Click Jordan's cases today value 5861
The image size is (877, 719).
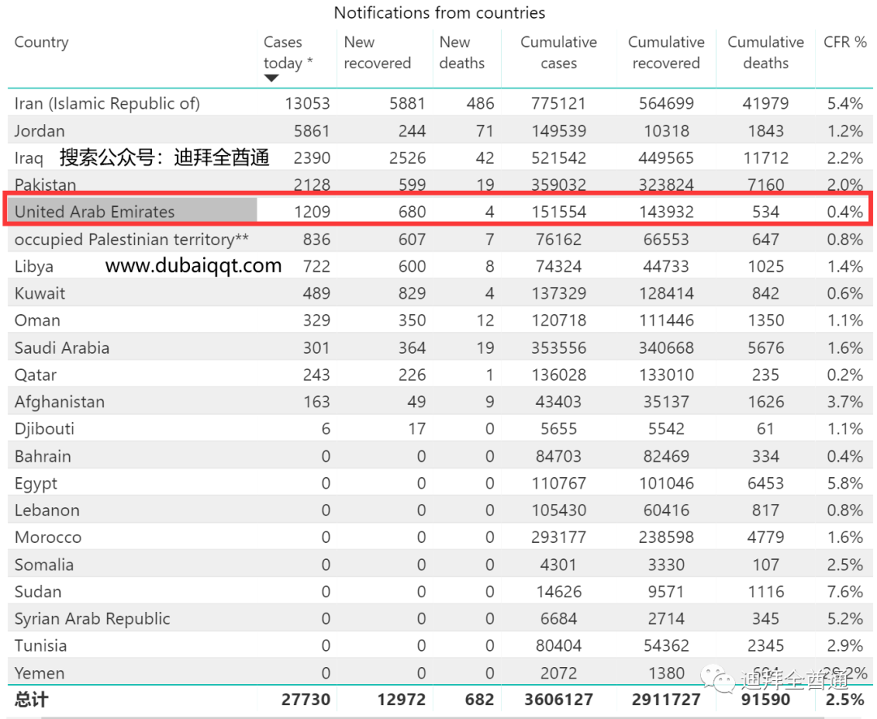click(312, 131)
